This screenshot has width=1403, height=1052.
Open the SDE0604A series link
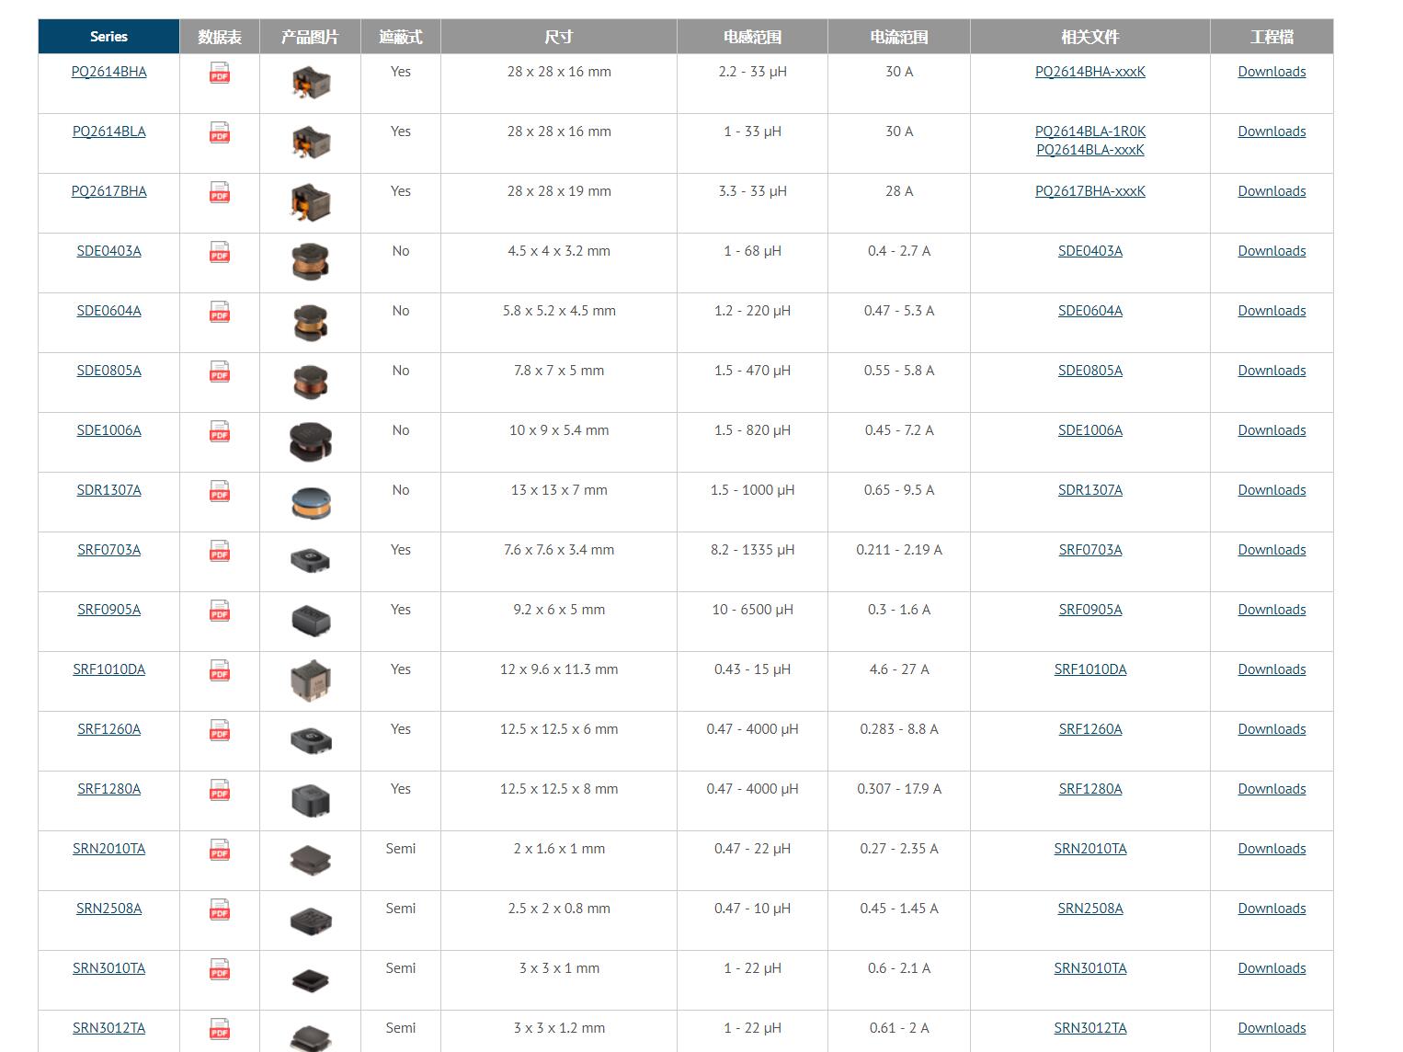[x=108, y=311]
